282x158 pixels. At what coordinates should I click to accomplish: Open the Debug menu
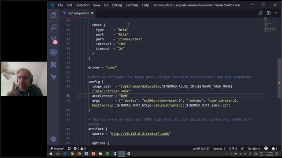(117, 5)
